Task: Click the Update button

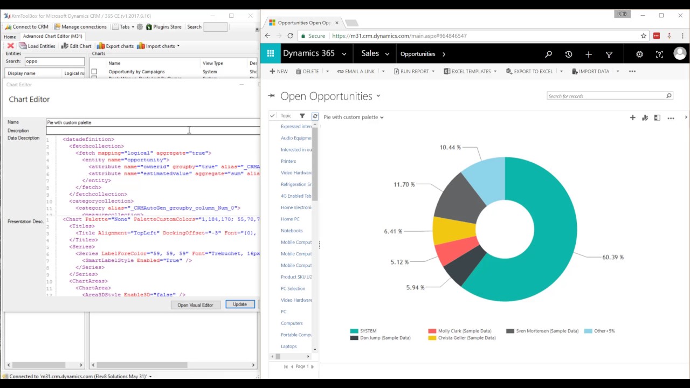Action: tap(240, 304)
